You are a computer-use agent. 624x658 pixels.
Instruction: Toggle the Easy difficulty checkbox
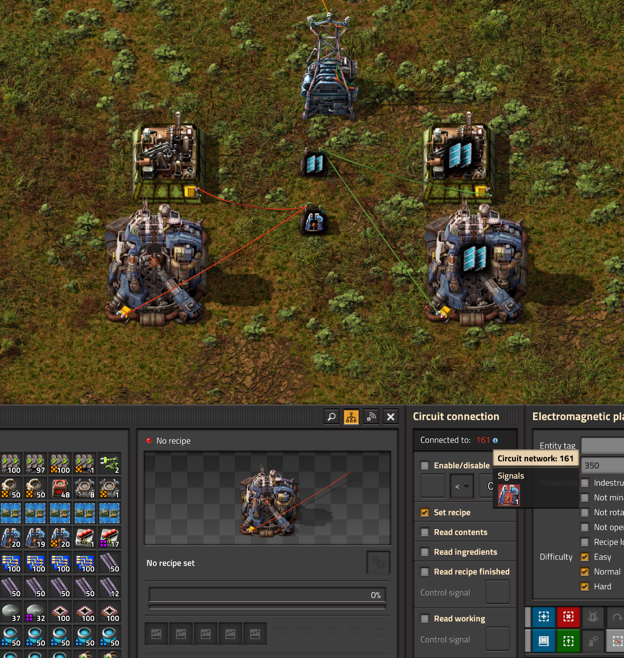[585, 557]
